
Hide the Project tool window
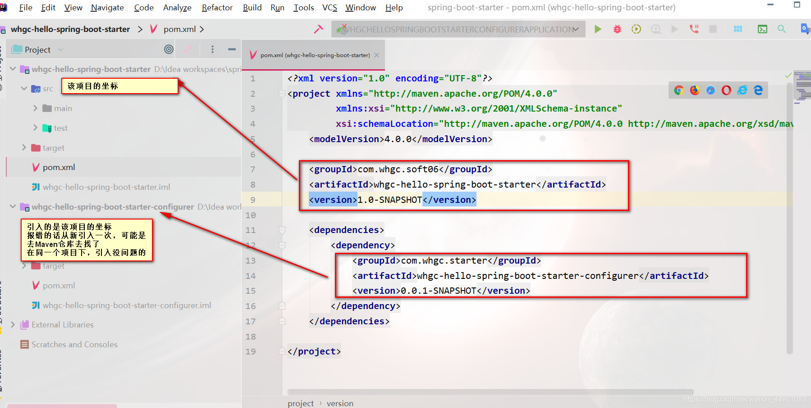(232, 49)
